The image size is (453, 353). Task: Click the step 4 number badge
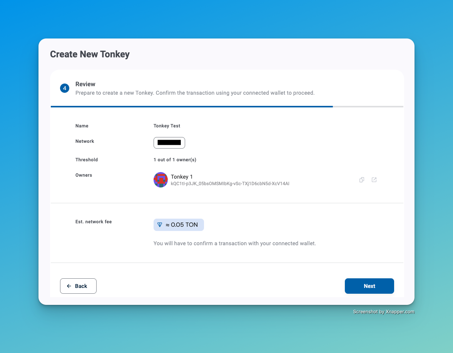tap(65, 88)
